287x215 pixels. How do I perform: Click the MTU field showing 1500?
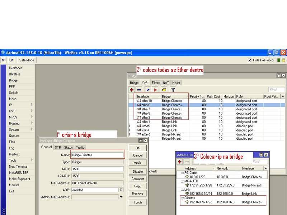click(97, 169)
